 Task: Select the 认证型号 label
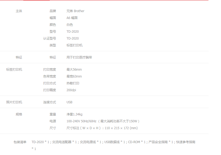pyautogui.click(x=49, y=38)
